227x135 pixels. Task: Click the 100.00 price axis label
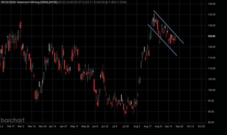(212, 90)
